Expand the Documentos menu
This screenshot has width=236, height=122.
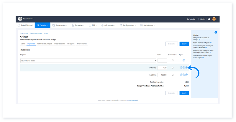(x=60, y=25)
